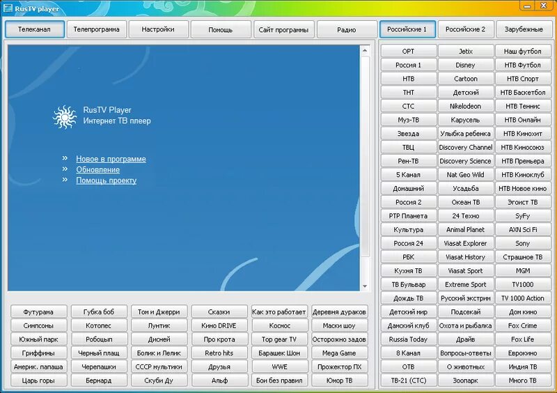
Task: Select the Радио tab
Action: (x=346, y=29)
